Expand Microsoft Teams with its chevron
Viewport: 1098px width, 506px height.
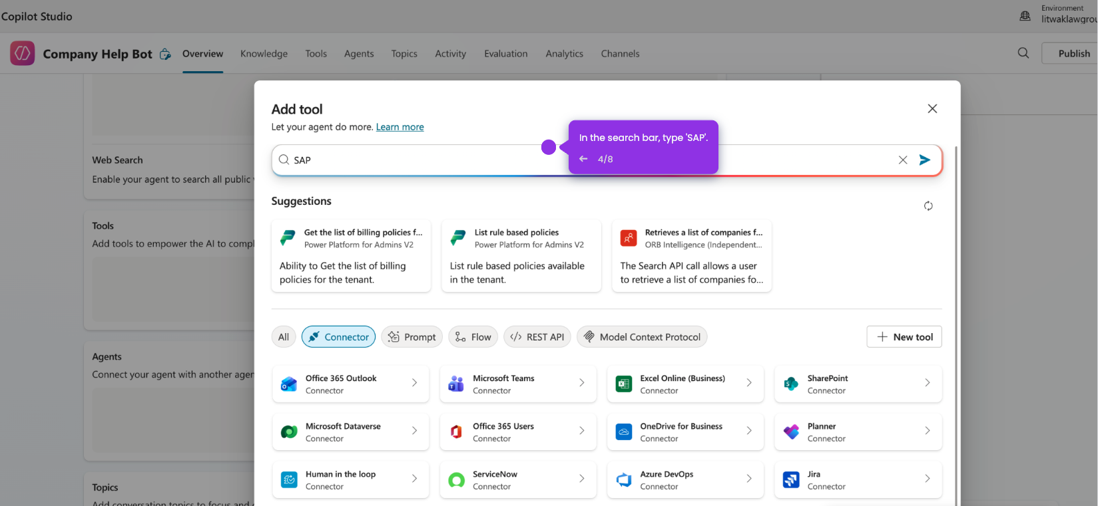tap(582, 383)
